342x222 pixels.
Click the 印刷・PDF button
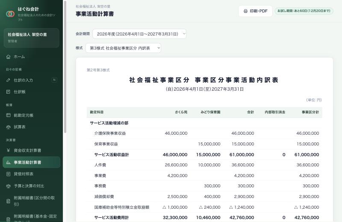[255, 11]
